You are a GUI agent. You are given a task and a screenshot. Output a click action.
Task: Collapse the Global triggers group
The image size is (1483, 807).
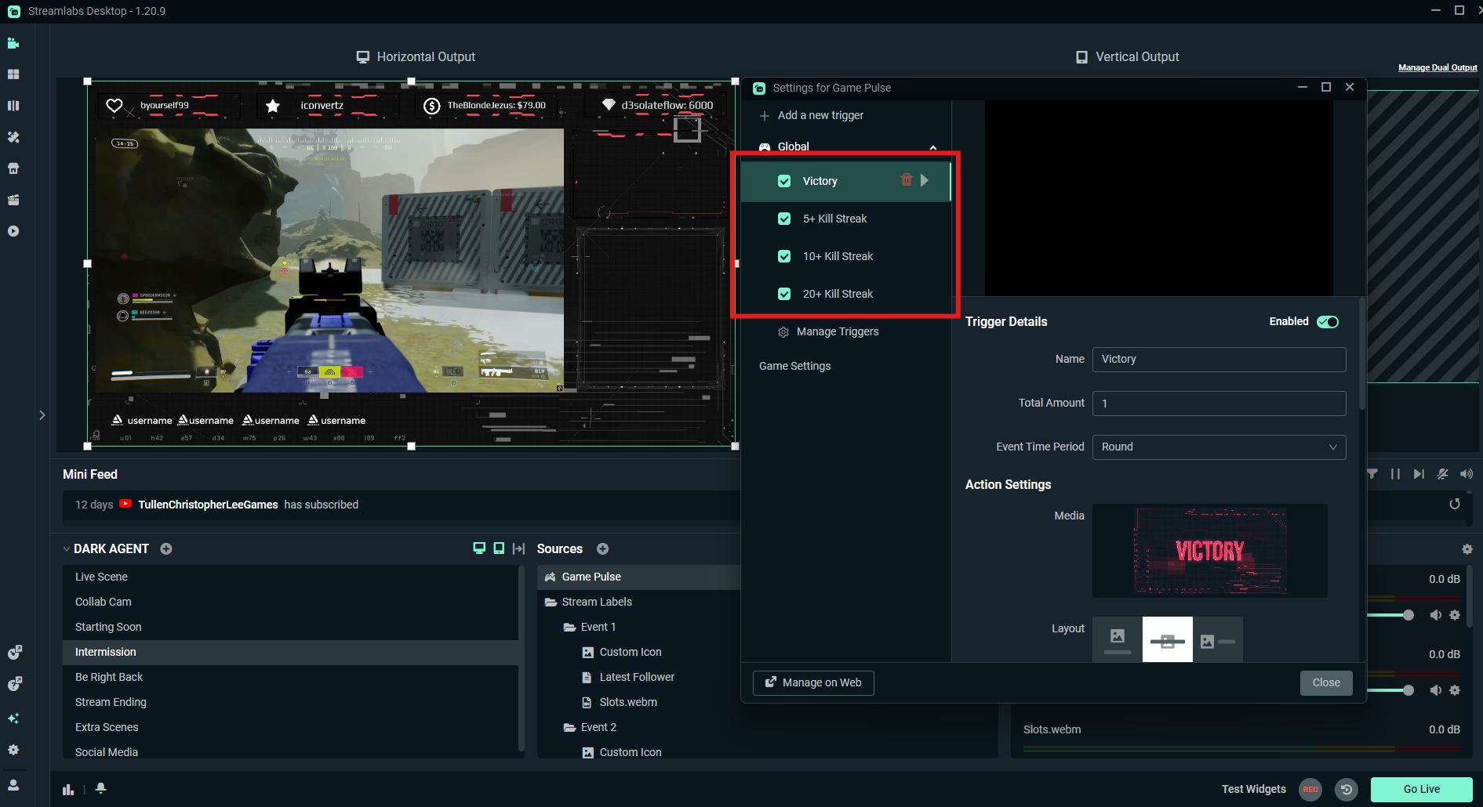click(x=933, y=147)
